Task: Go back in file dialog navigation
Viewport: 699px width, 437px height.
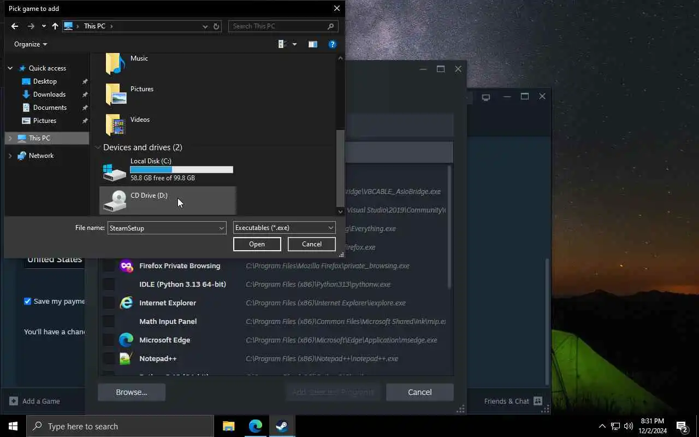Action: click(15, 26)
